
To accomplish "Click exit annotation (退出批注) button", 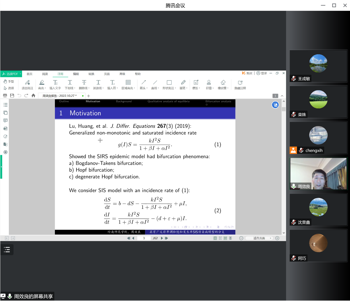I will coord(27,84).
